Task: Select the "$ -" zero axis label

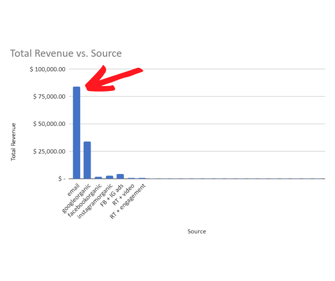Action: (x=62, y=179)
